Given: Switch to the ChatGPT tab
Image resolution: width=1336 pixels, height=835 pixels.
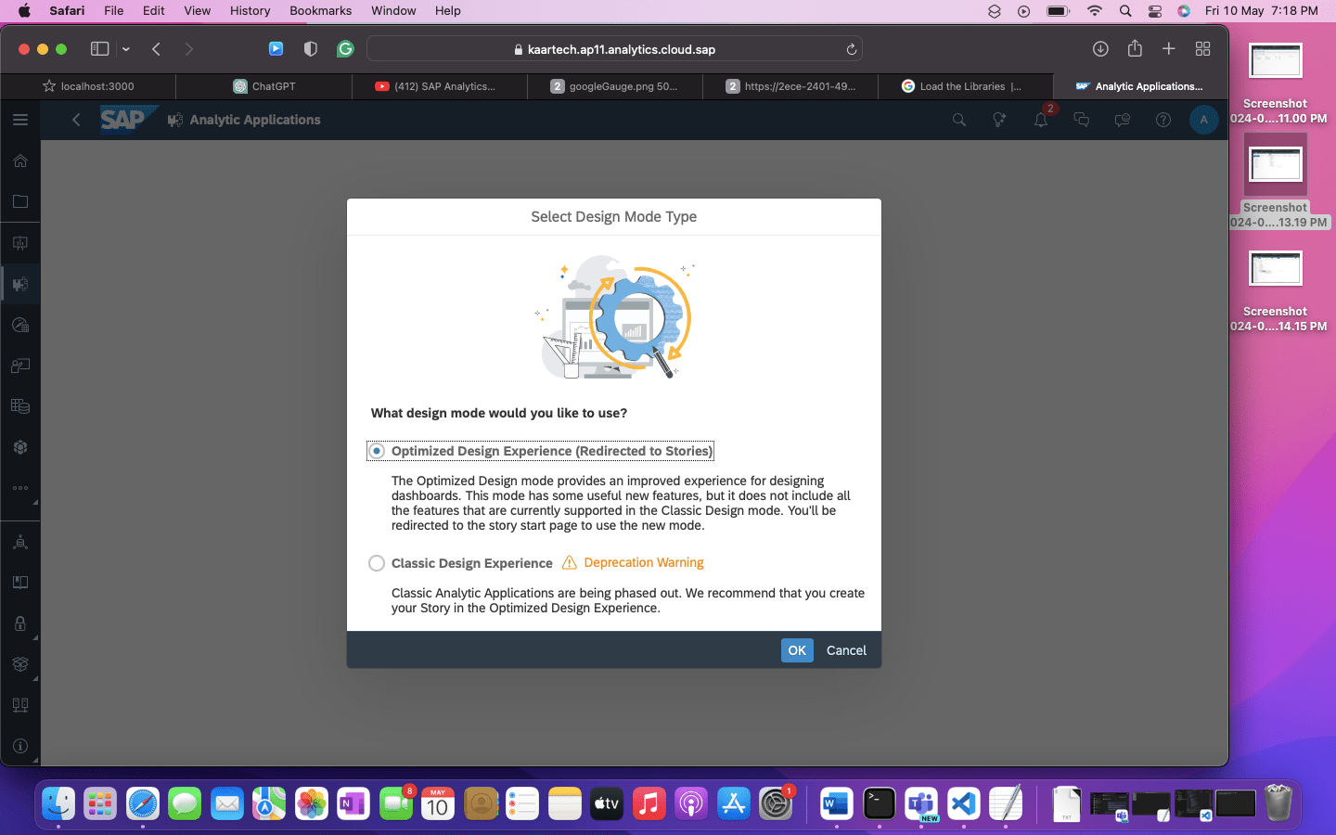Looking at the screenshot, I should pos(264,86).
